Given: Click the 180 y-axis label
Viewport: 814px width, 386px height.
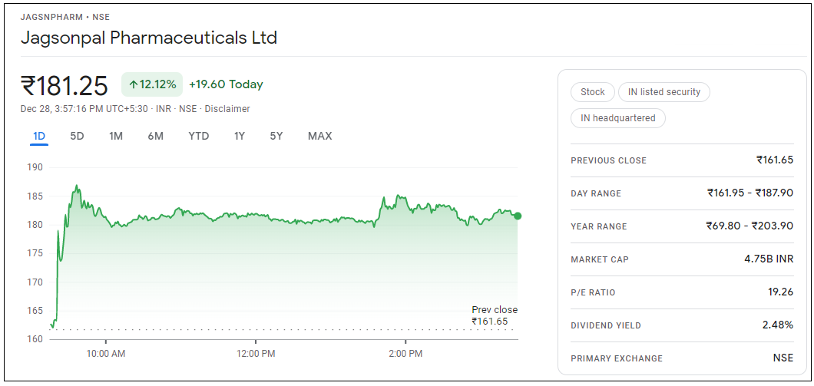Looking at the screenshot, I should [x=35, y=225].
